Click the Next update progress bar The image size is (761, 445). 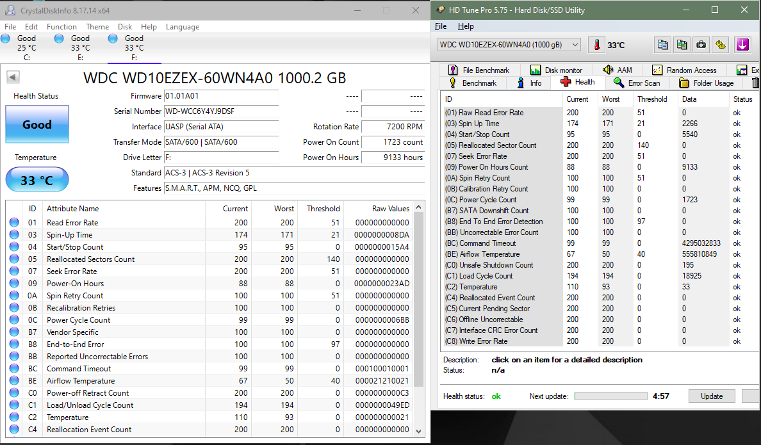(610, 396)
